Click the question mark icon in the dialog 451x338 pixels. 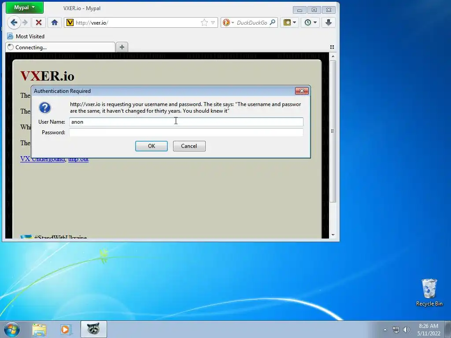44,108
